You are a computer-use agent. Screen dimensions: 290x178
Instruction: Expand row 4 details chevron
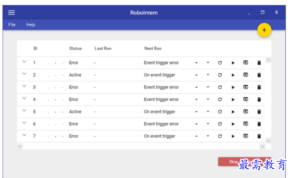point(24,98)
